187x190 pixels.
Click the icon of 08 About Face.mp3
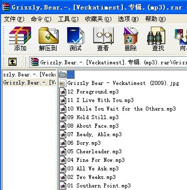63,126
